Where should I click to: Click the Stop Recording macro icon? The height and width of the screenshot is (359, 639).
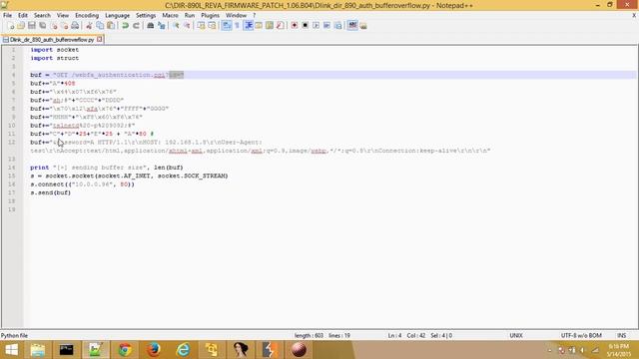305,26
